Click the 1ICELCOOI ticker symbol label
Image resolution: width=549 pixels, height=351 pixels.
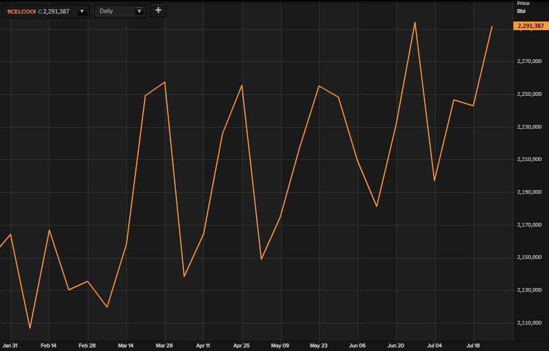(21, 11)
